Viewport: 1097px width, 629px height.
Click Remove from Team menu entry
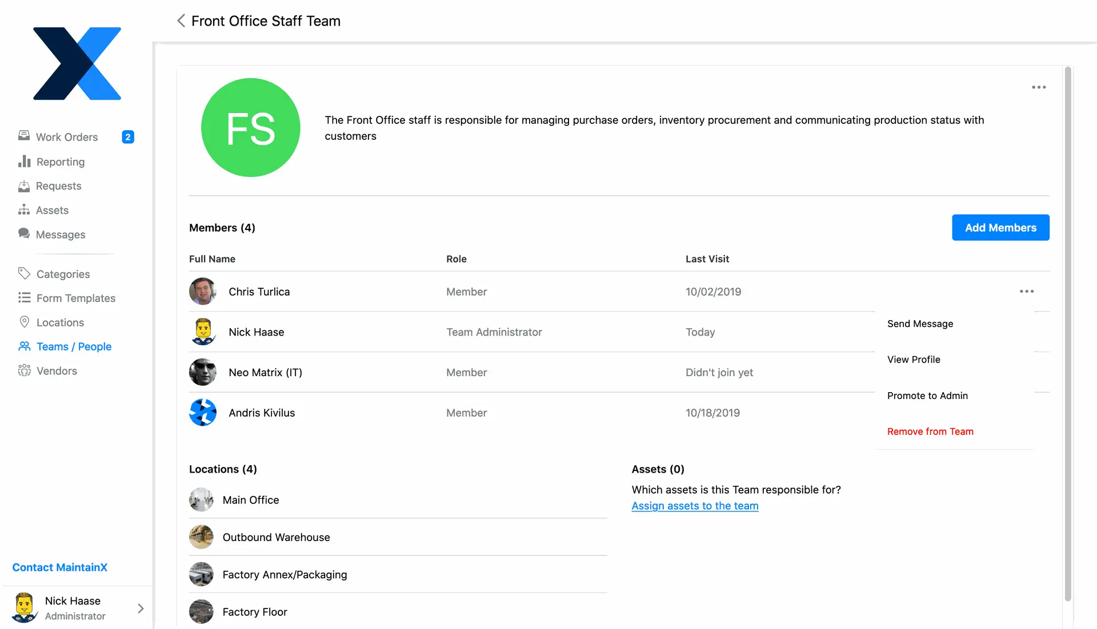[x=930, y=432]
